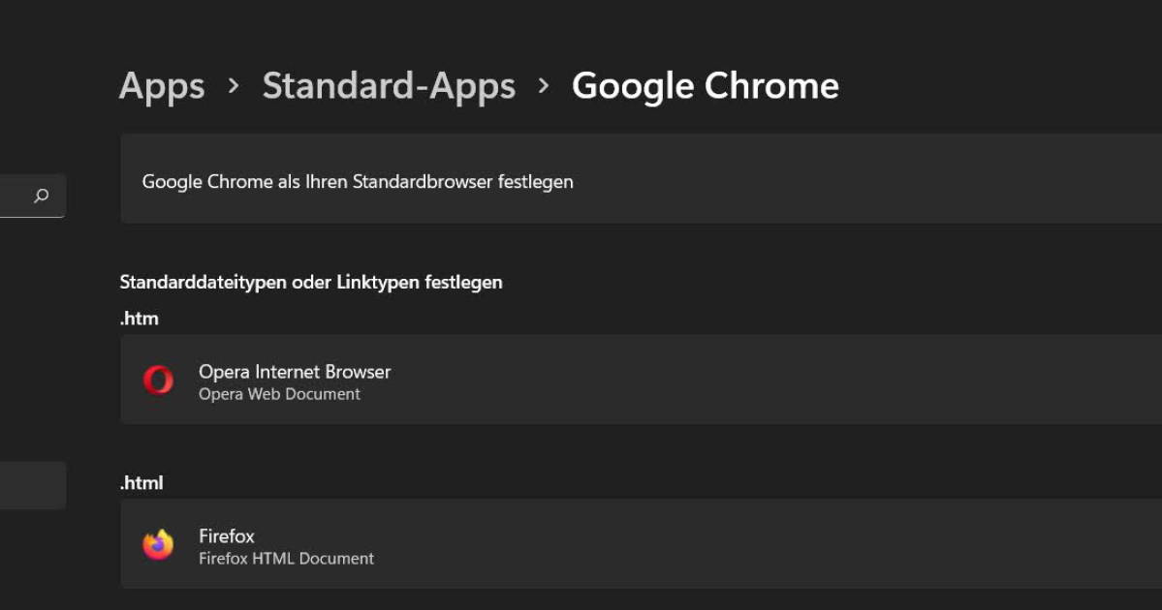Image resolution: width=1162 pixels, height=610 pixels.
Task: Click the Standarddateitypen oder Linktypen heading
Action: [x=311, y=282]
